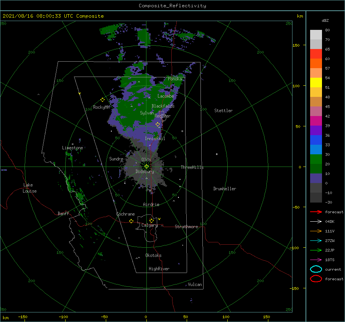Click the Lake Louise label
This screenshot has height=322, width=345.
[30, 188]
